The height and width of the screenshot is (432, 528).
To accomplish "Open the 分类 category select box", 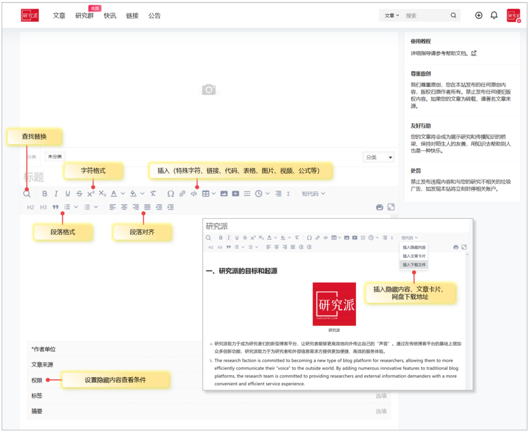I will (x=378, y=157).
